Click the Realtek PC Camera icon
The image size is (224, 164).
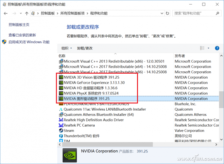click(x=61, y=125)
